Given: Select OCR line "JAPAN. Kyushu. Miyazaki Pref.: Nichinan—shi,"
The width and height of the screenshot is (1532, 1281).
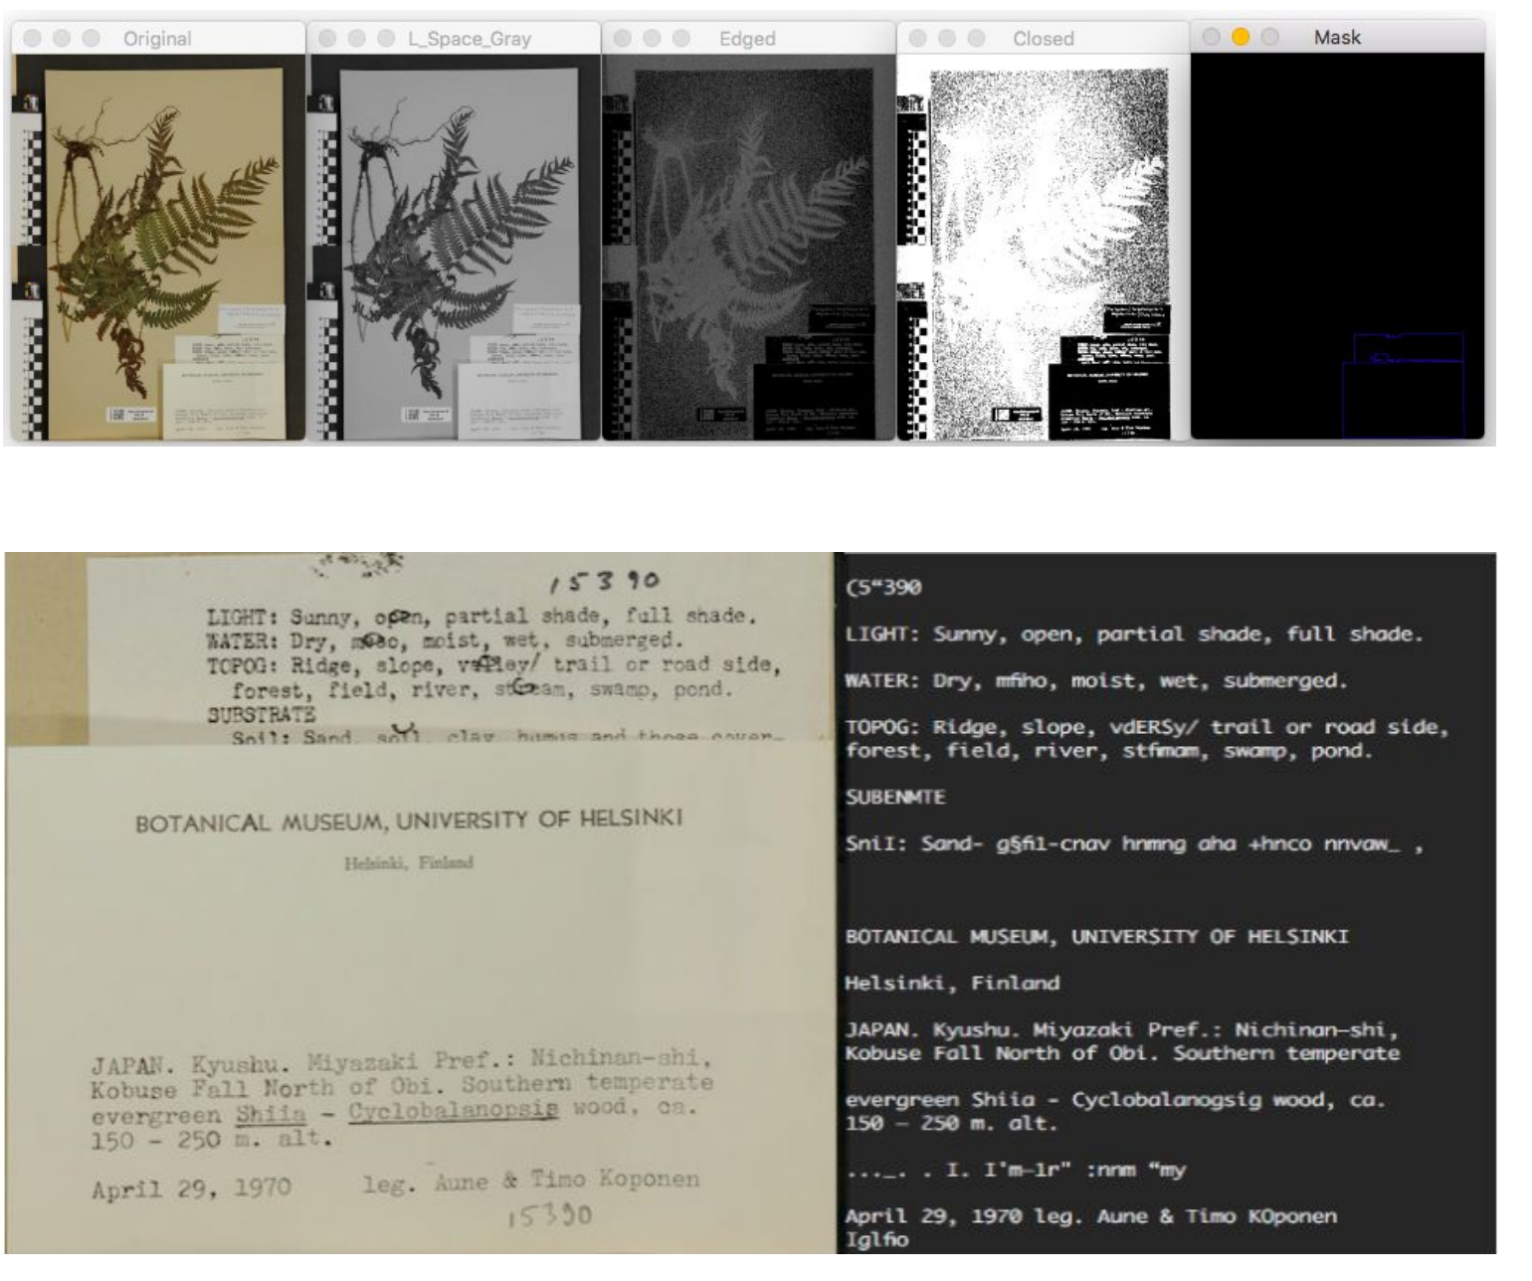Looking at the screenshot, I should (x=1122, y=1029).
